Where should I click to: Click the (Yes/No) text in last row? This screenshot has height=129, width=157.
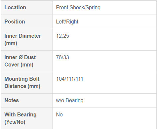[x=15, y=122]
